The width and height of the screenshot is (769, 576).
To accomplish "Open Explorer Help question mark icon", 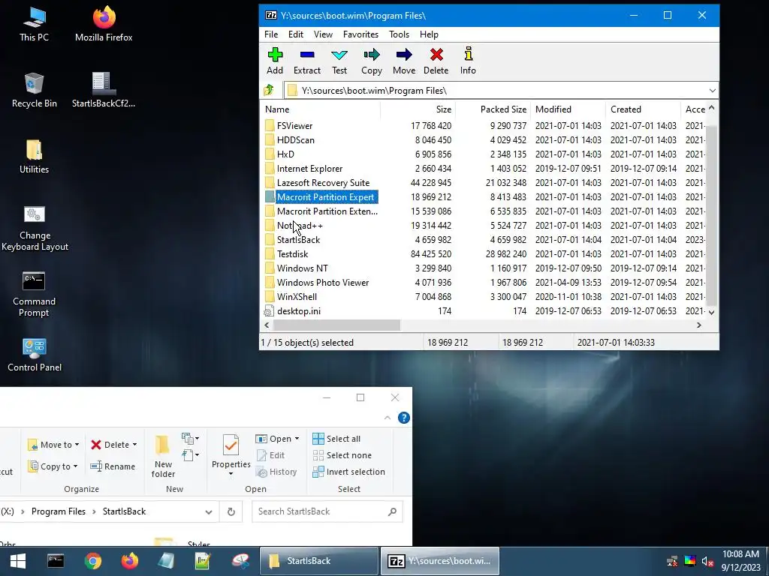I will 403,418.
